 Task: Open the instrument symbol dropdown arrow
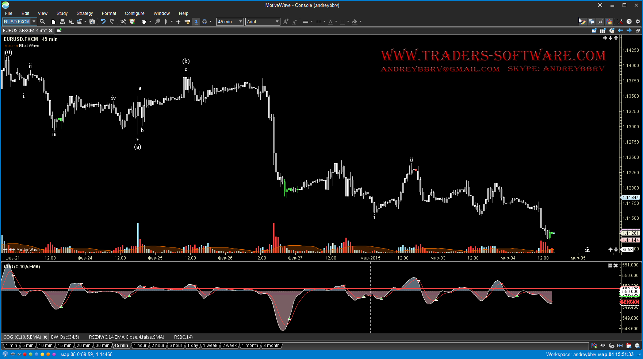pyautogui.click(x=34, y=22)
